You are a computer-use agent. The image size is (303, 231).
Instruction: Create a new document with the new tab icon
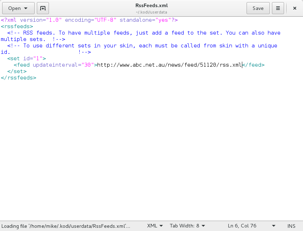click(43, 8)
